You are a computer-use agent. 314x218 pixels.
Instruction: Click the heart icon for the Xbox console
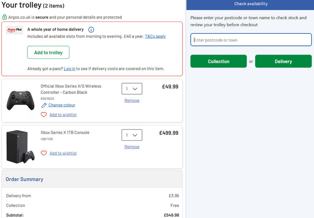[44, 153]
